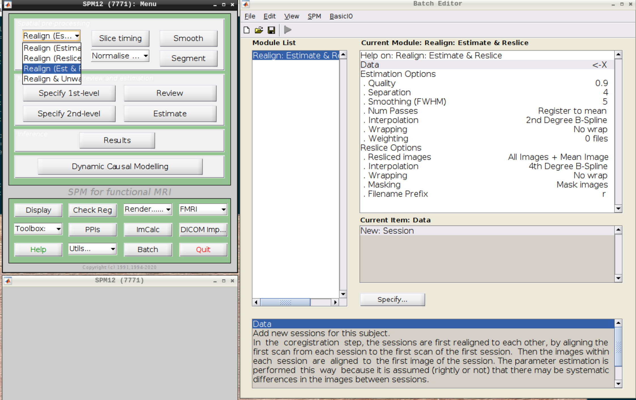Open the Review button
Image resolution: width=636 pixels, height=400 pixels.
click(x=170, y=93)
